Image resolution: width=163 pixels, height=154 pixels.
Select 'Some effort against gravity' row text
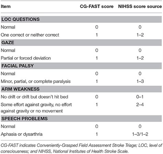click(36, 108)
